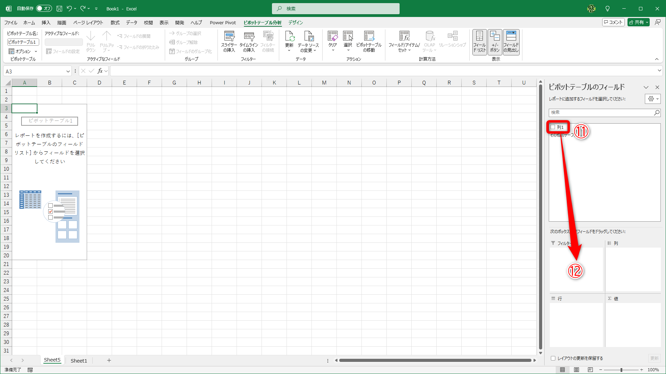The image size is (666, 374).
Task: Open the Power Pivot ribbon tab
Action: 223,23
